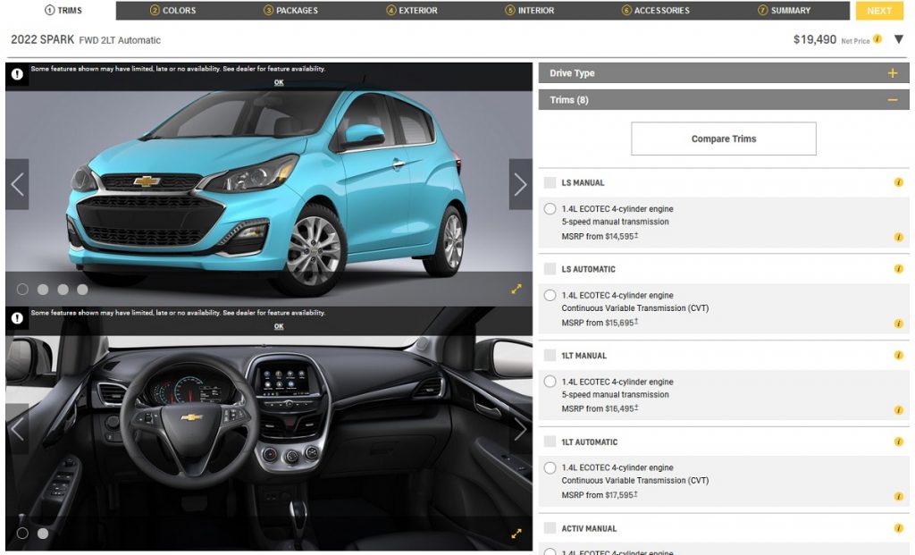Go to the Packages step tab
This screenshot has height=555, width=915.
click(x=290, y=11)
